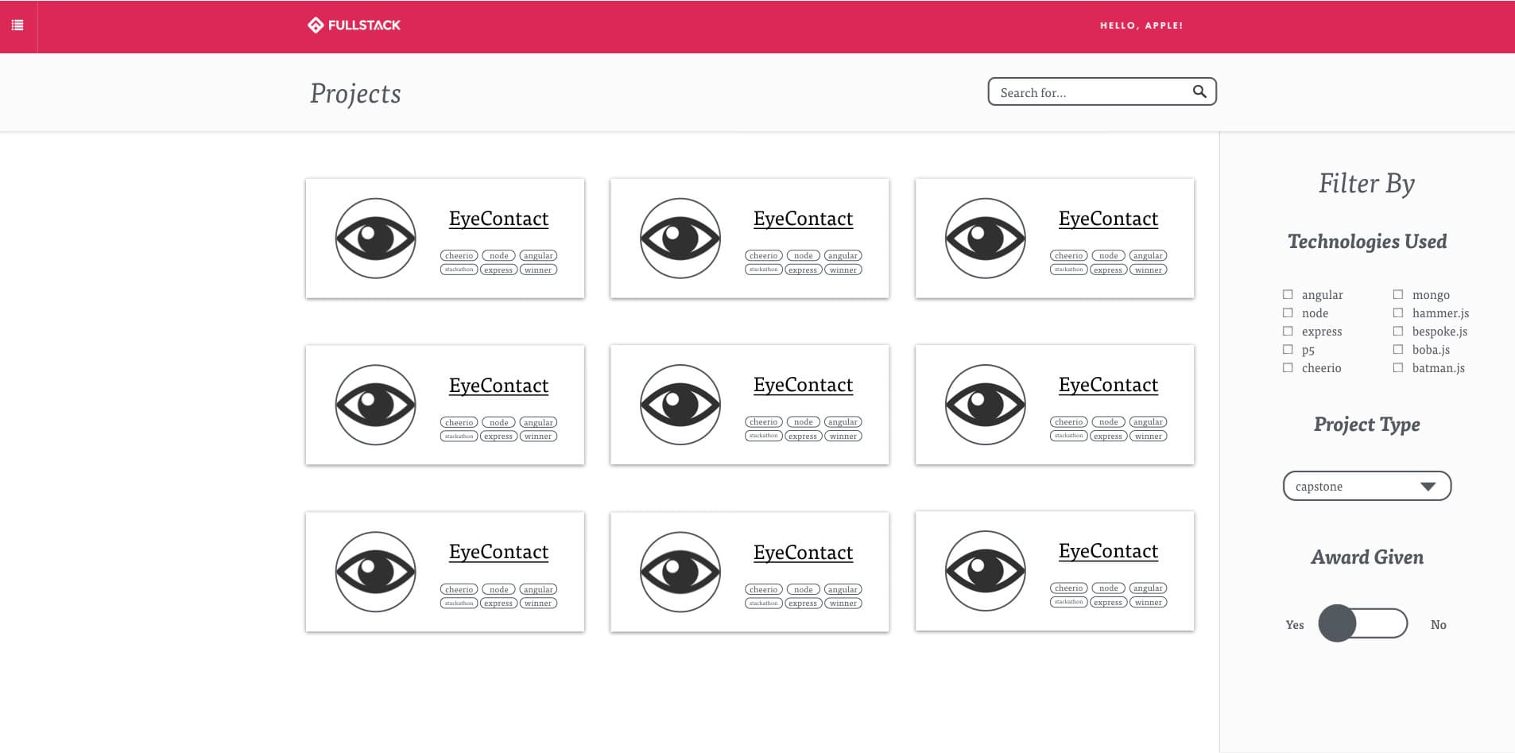Click the eye icon in the top-middle card
The width and height of the screenshot is (1515, 753).
coord(680,239)
